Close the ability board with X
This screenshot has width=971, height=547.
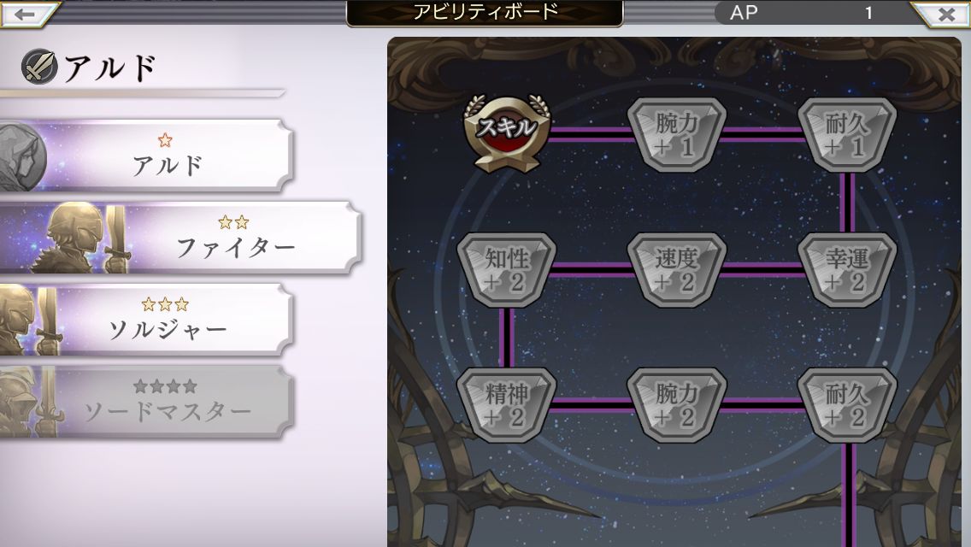click(x=943, y=14)
